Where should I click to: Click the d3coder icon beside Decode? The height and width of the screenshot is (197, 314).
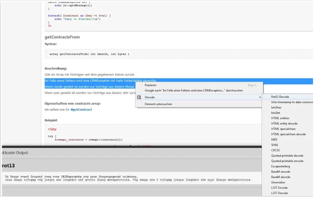[x=139, y=97]
